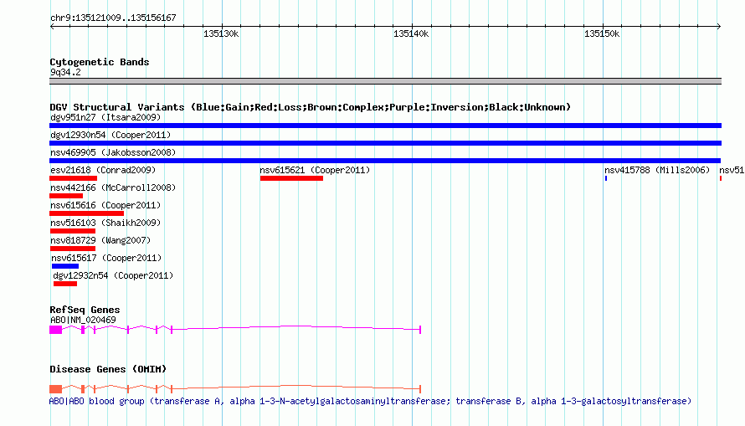Click the right arrow end of the ruler
This screenshot has height=426, width=745.
point(719,26)
